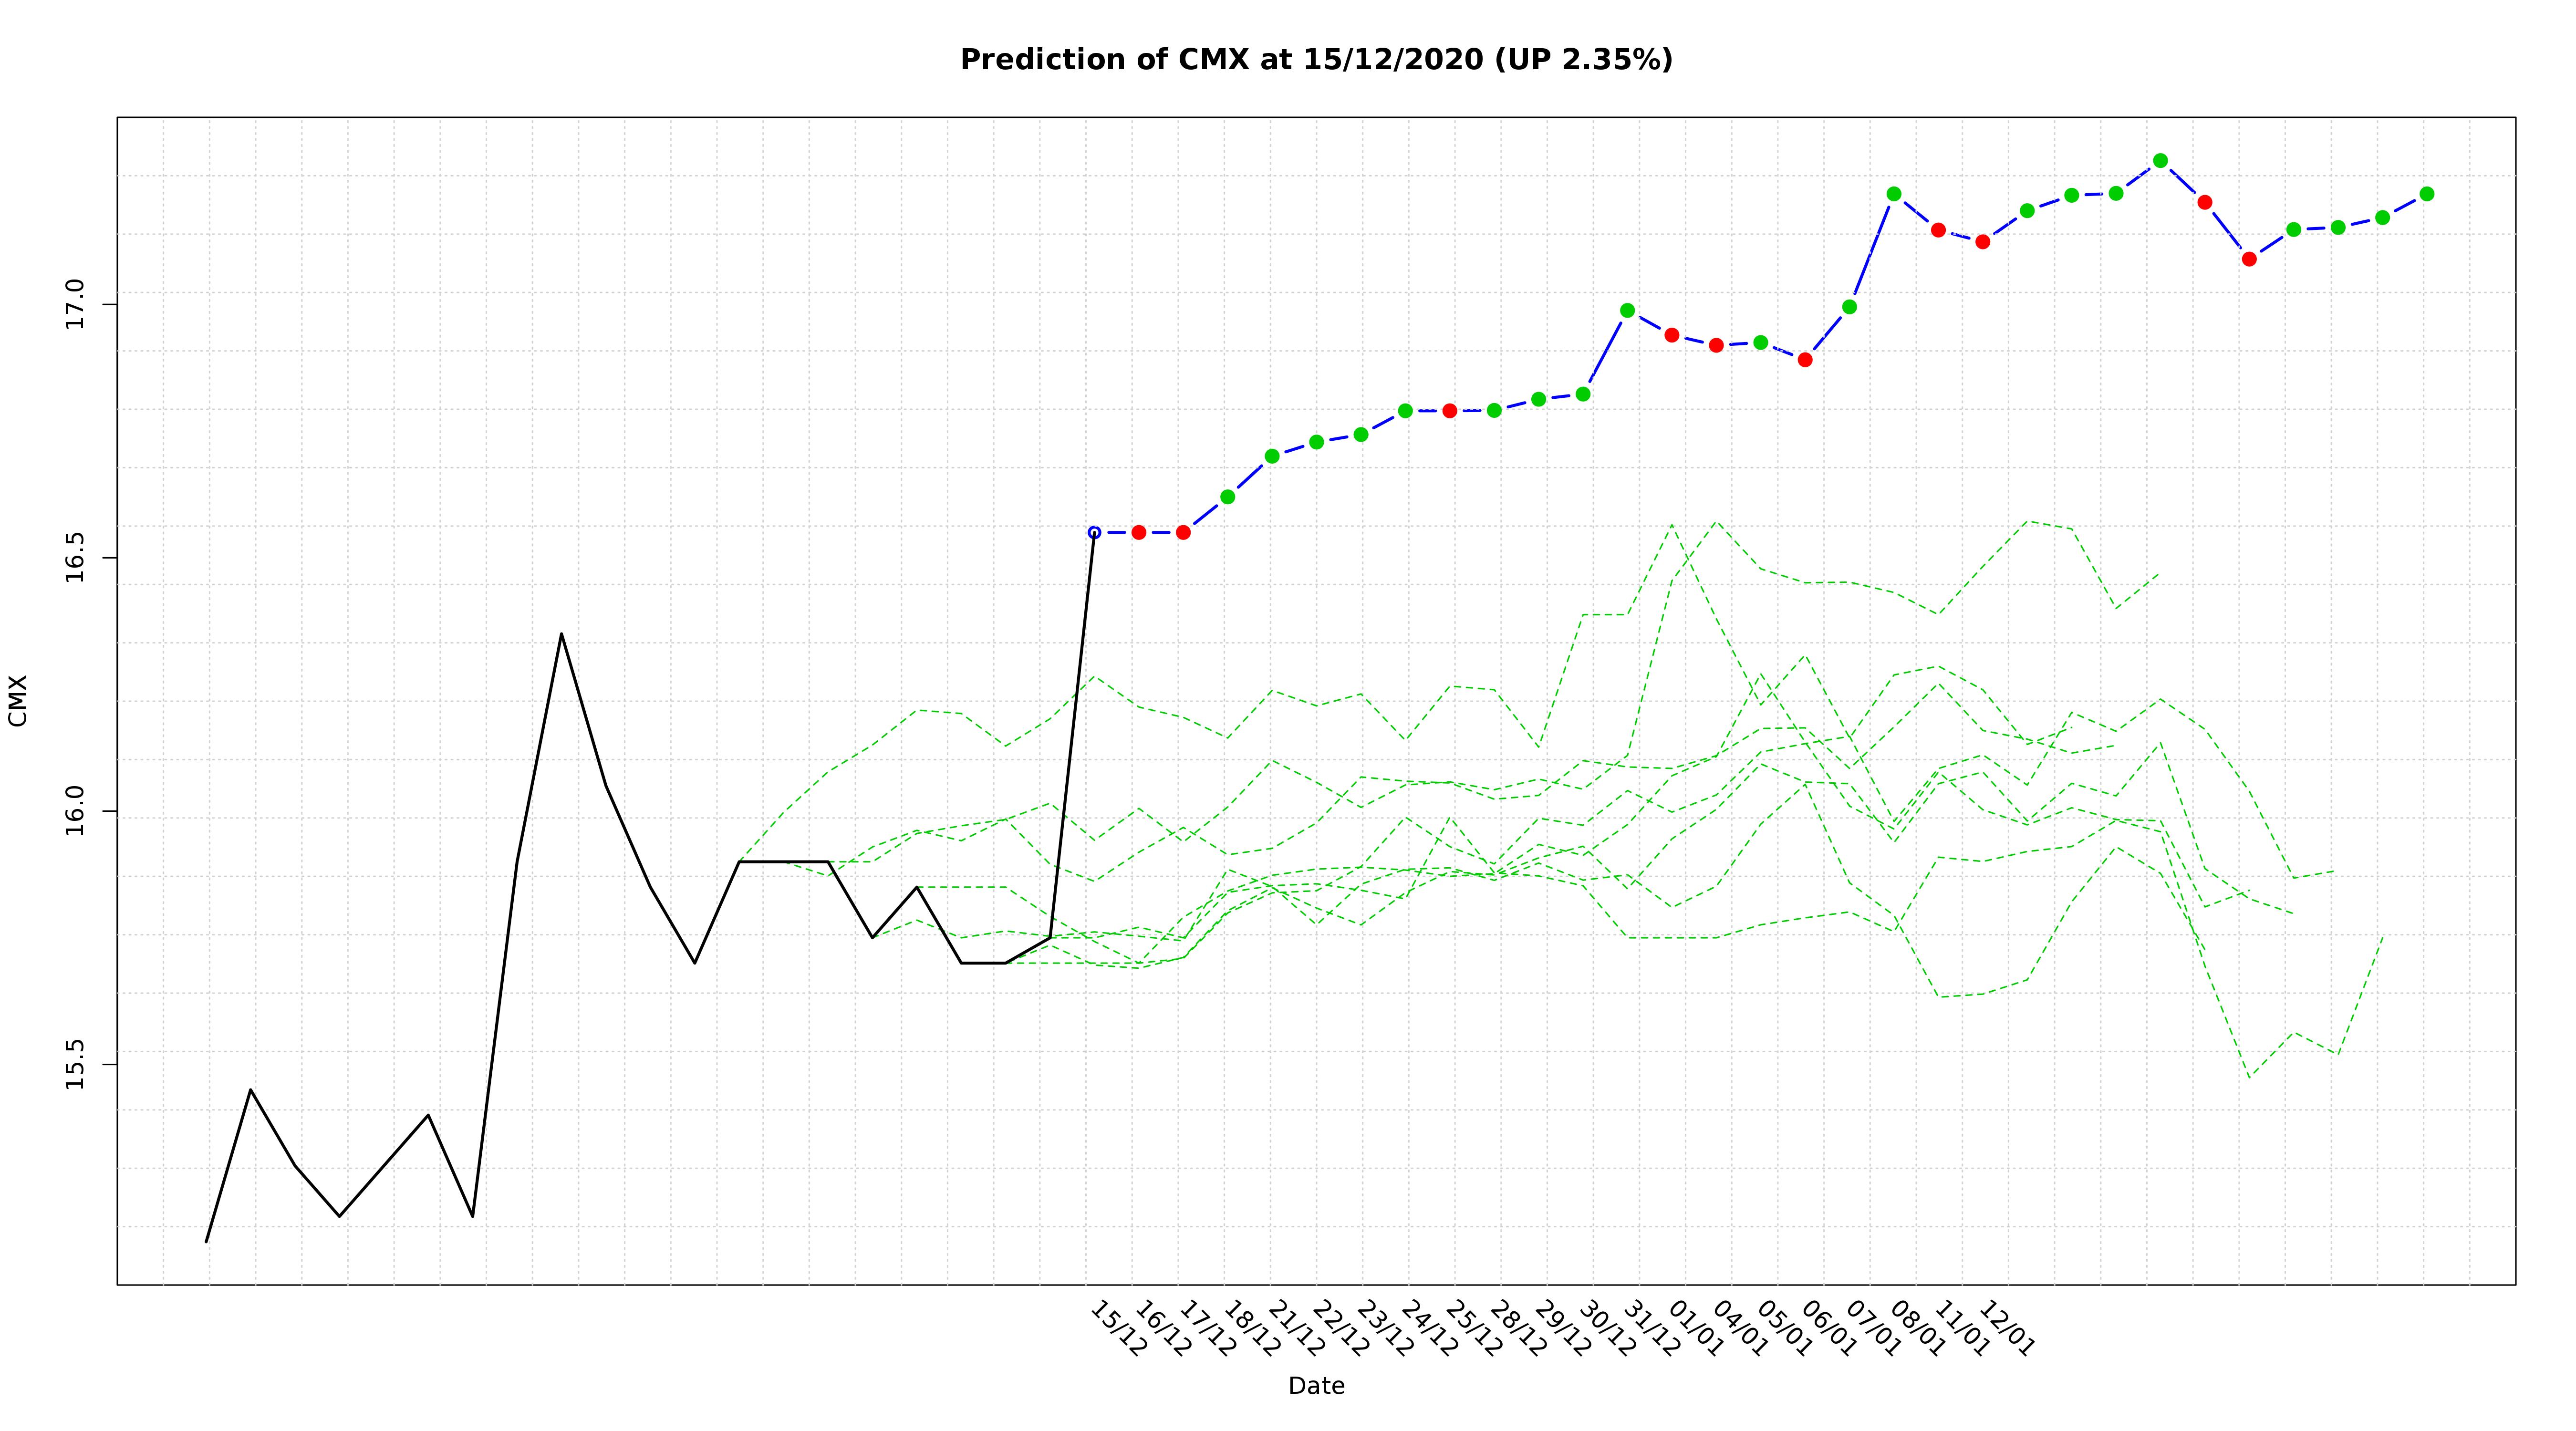Screen dimensions: 2576x1431
Task: Click the first green dot on the blue line
Action: (1227, 497)
